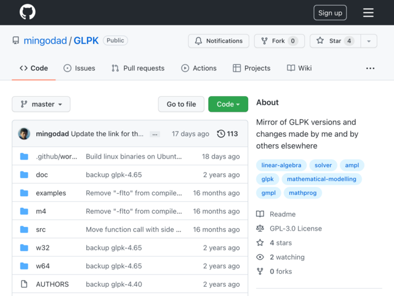Open commit 'Build linux binaries on Ubunt...'
Screen dimensions: 394x296
134,157
